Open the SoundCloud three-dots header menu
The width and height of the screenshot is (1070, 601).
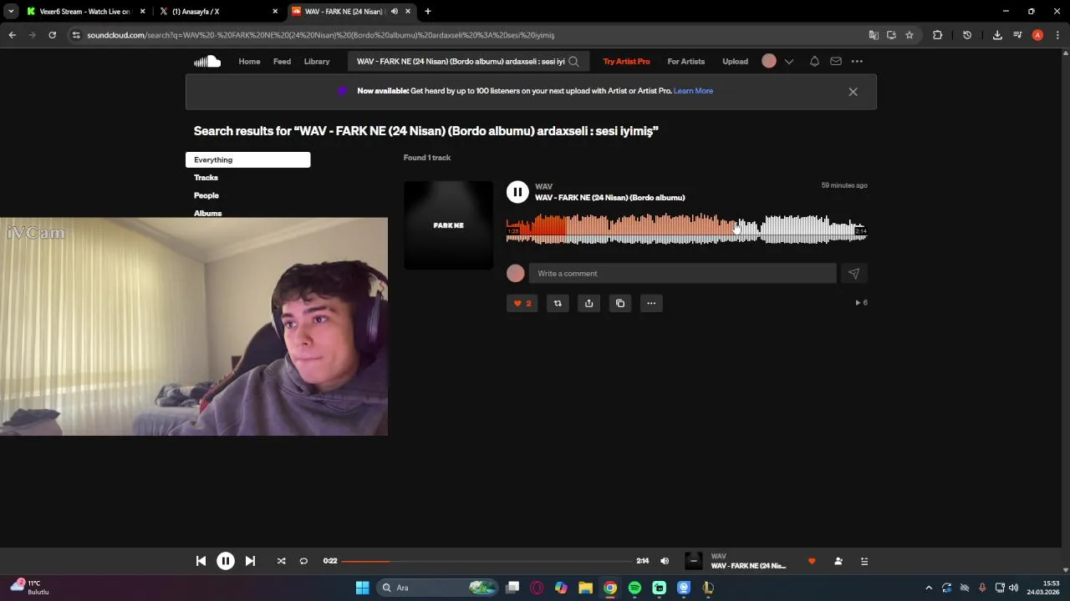(857, 61)
